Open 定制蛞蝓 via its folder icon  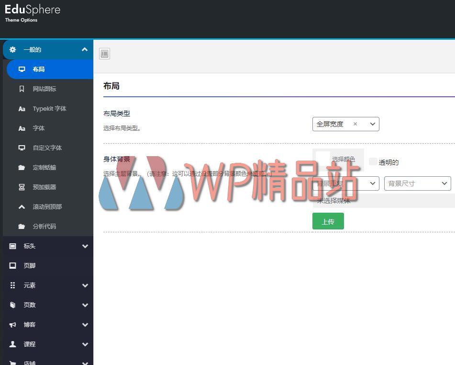(x=21, y=167)
